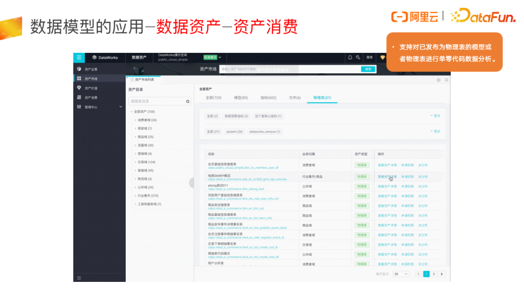Click the hamburger menu icon top left

click(79, 57)
